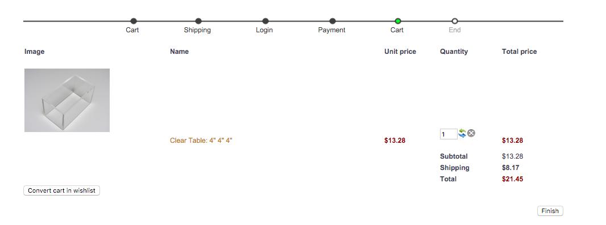Click the Finish button

(550, 211)
